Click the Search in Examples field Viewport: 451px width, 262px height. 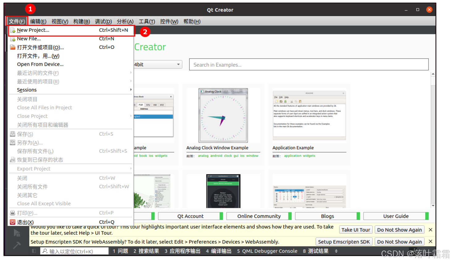(x=309, y=65)
